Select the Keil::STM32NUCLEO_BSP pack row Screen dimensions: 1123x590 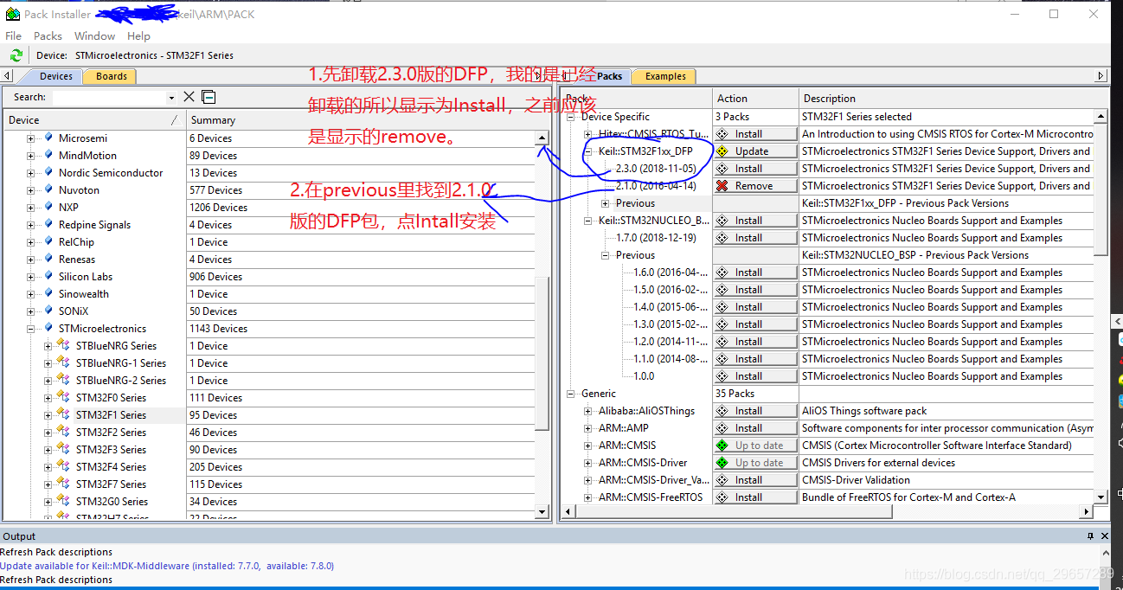tap(654, 221)
